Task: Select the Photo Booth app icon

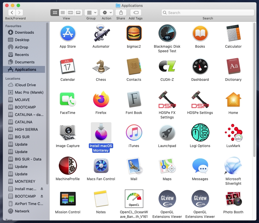Action: 233,199
